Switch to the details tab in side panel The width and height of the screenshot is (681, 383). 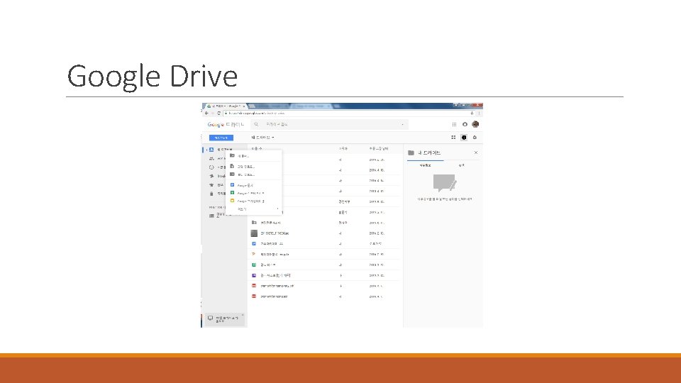pyautogui.click(x=425, y=165)
